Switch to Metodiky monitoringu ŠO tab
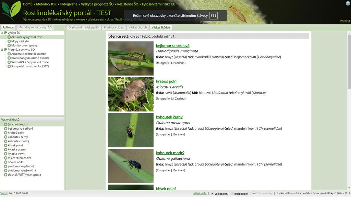Viewport: 351px width, 197px height. [35, 27]
